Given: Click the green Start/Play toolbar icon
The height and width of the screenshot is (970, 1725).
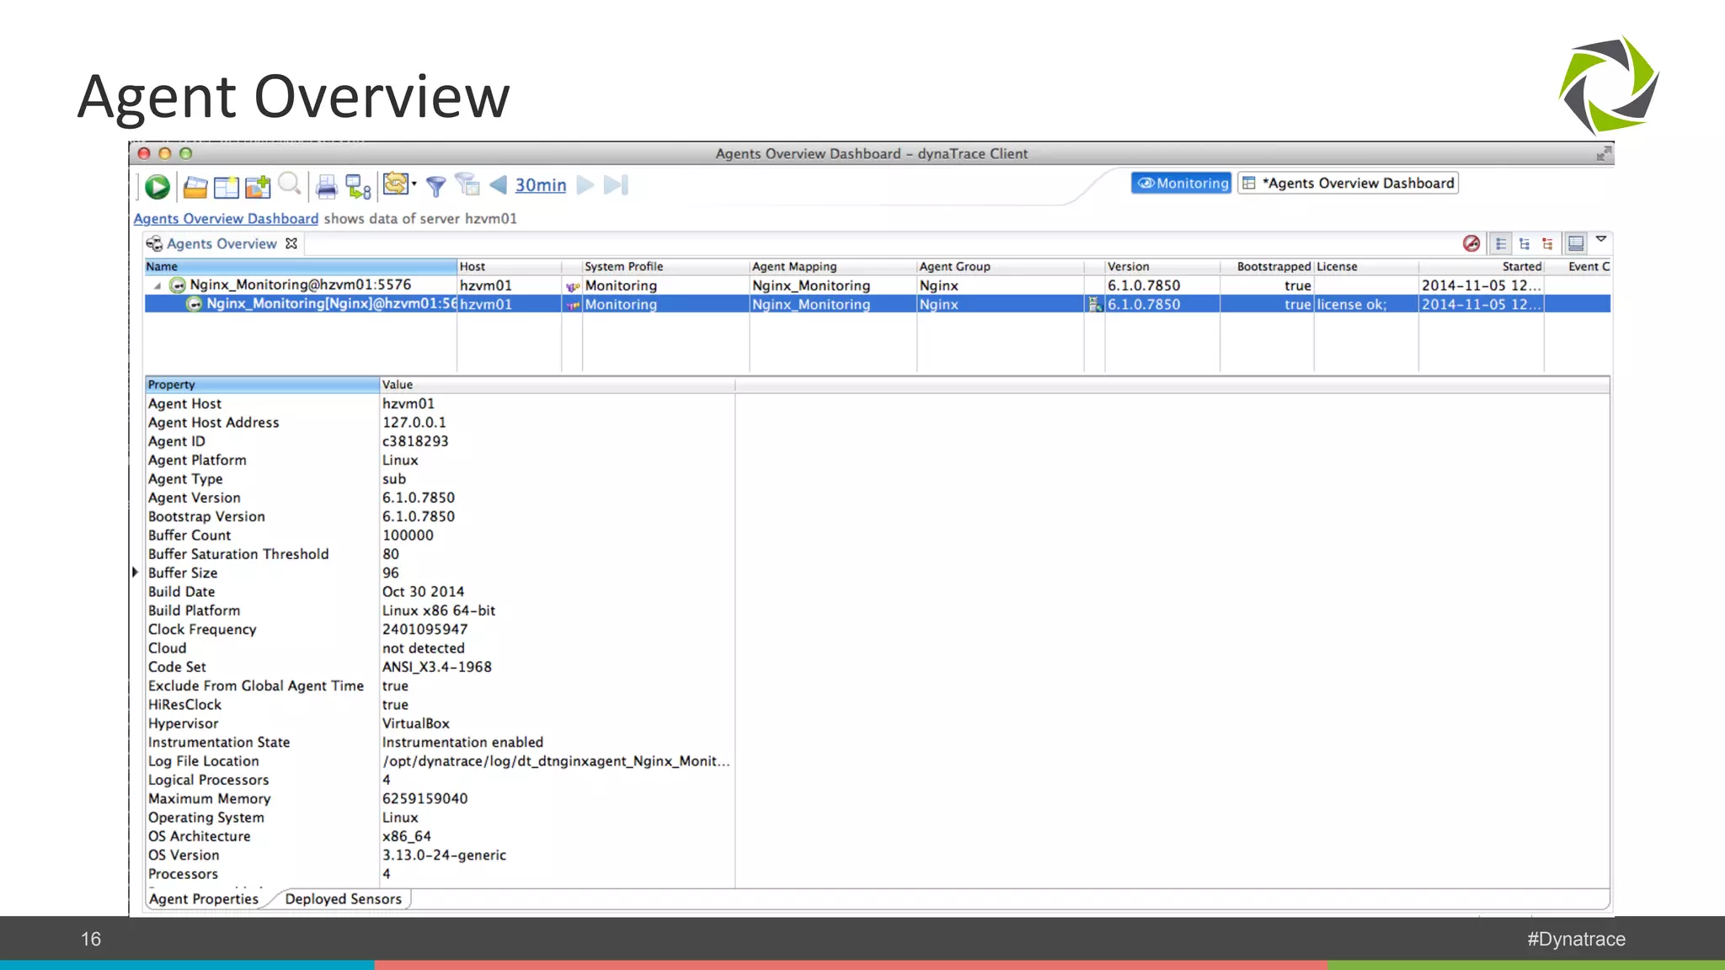Looking at the screenshot, I should pyautogui.click(x=158, y=186).
